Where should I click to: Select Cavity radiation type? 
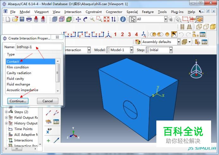(x=30, y=73)
